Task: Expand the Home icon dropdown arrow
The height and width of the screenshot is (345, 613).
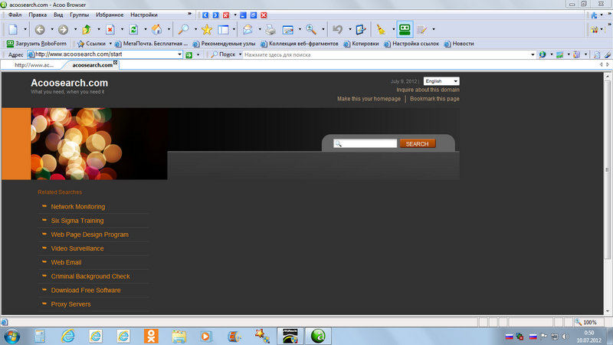Action: pos(169,29)
